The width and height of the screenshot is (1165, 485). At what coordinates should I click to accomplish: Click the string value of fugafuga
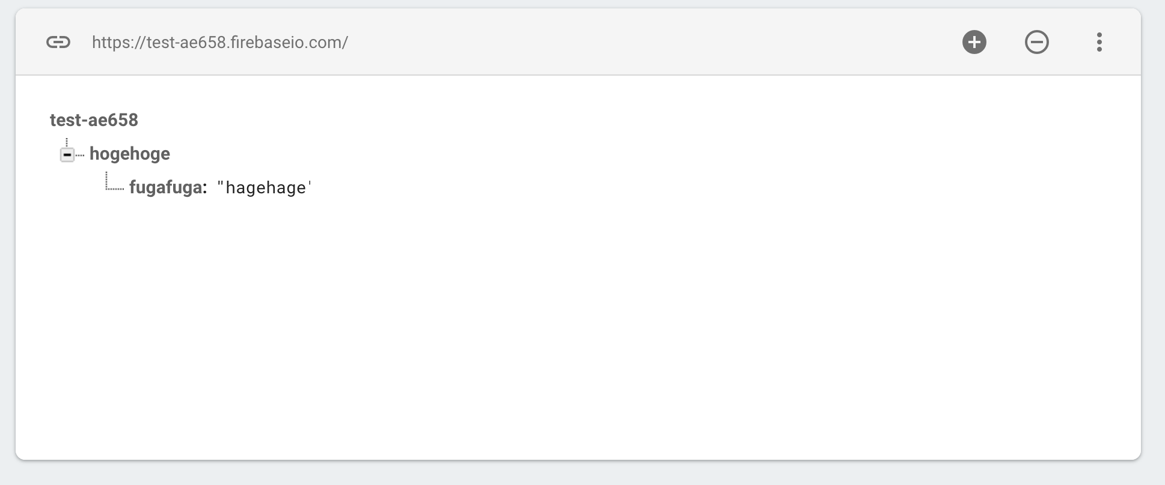(x=264, y=188)
